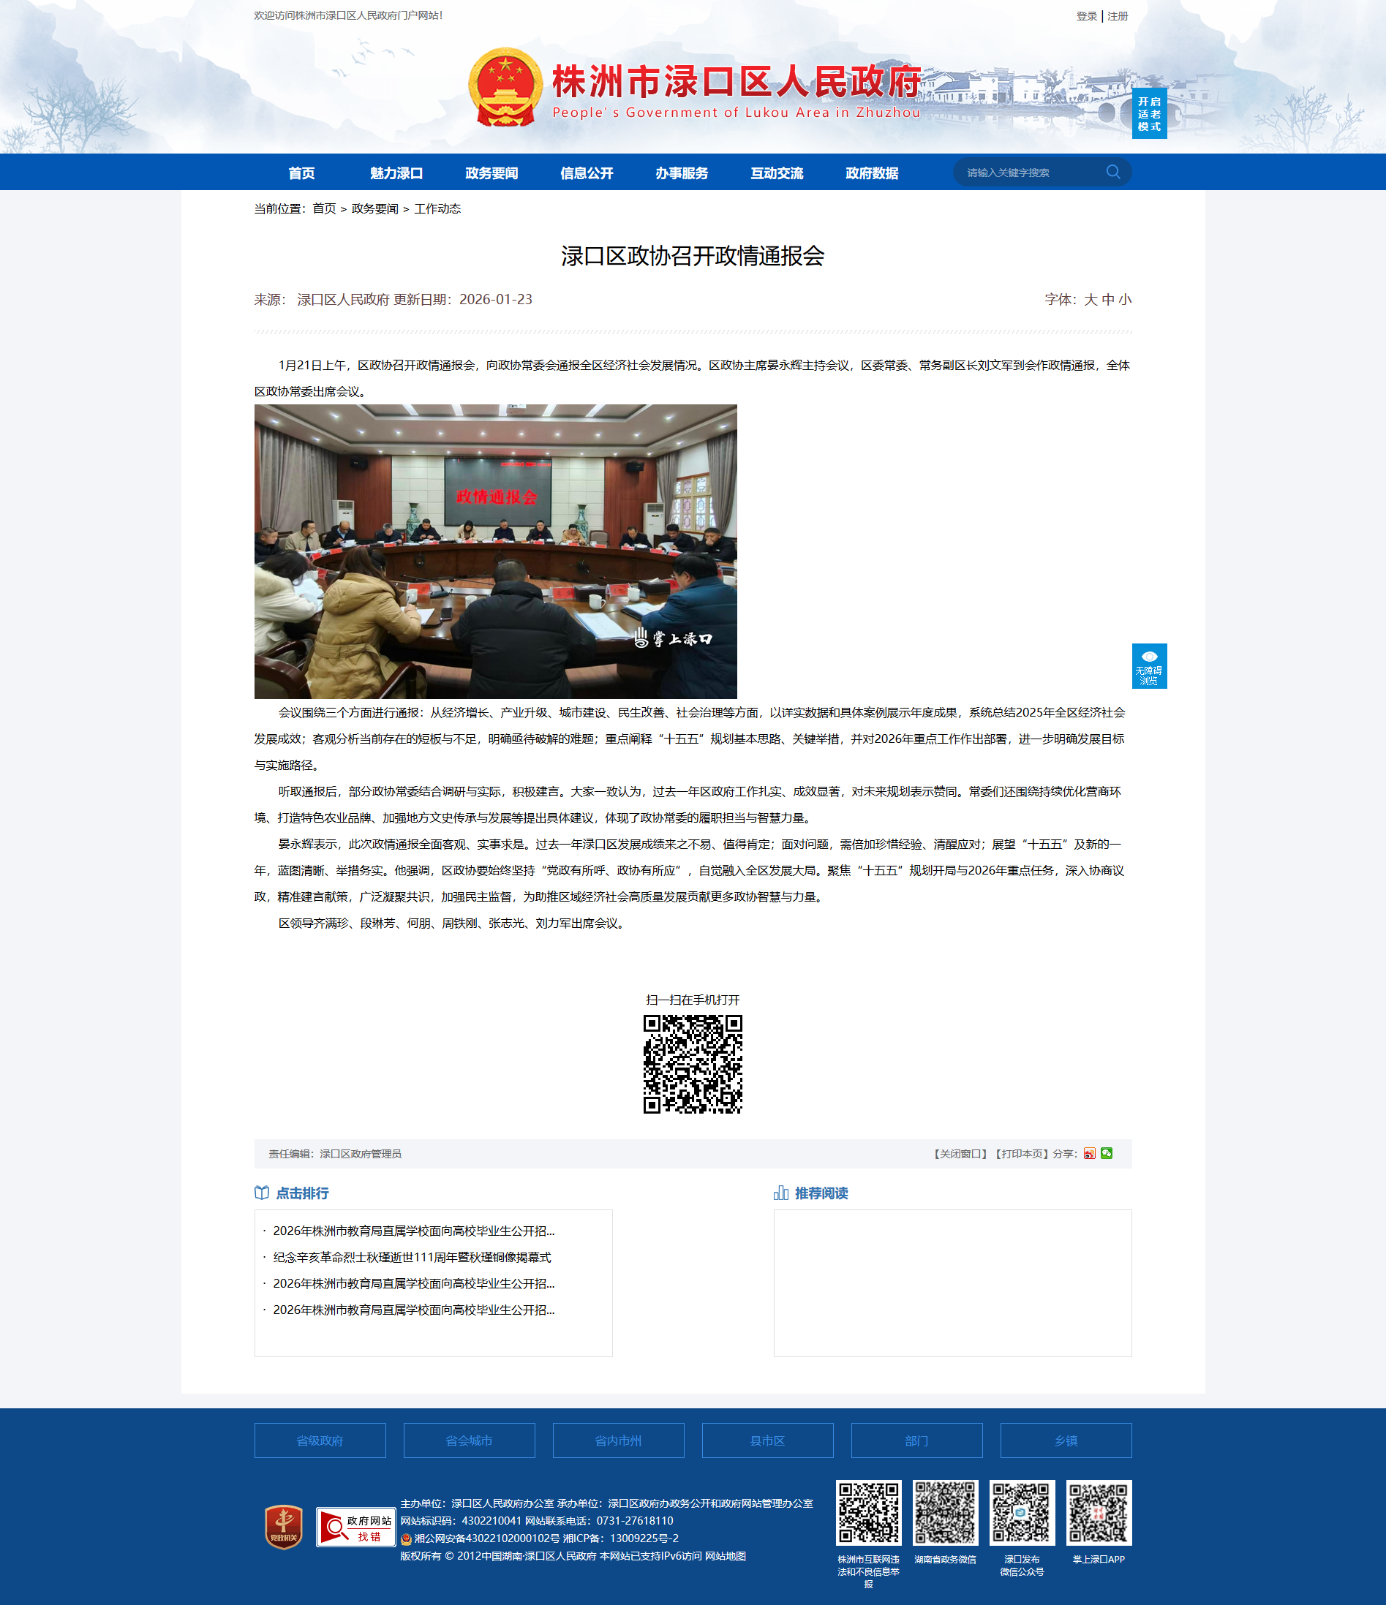Screen dimensions: 1386x1605
Task: Click the 无障碍浏览 accessibility eye icon
Action: tap(1149, 665)
